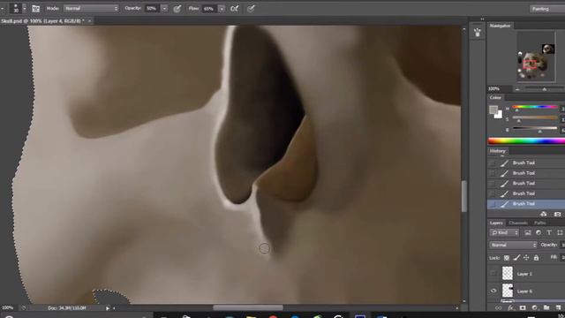
Task: Click the status bar zoom 100% field
Action: pos(8,308)
